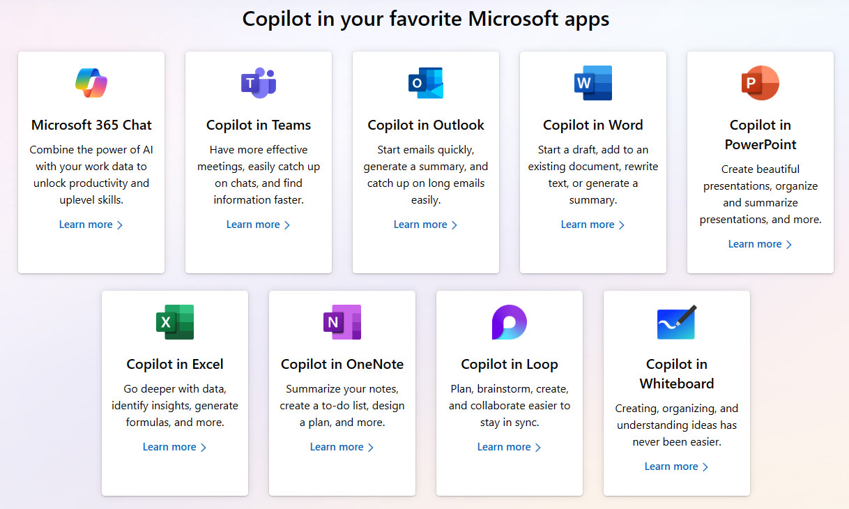Open Learn more under Copilot in PowerPoint
Image resolution: width=849 pixels, height=509 pixels.
tap(760, 244)
